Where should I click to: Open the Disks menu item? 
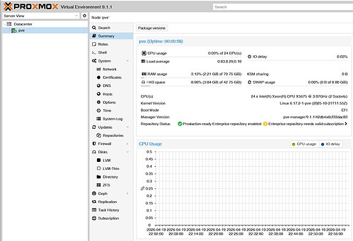click(112, 152)
